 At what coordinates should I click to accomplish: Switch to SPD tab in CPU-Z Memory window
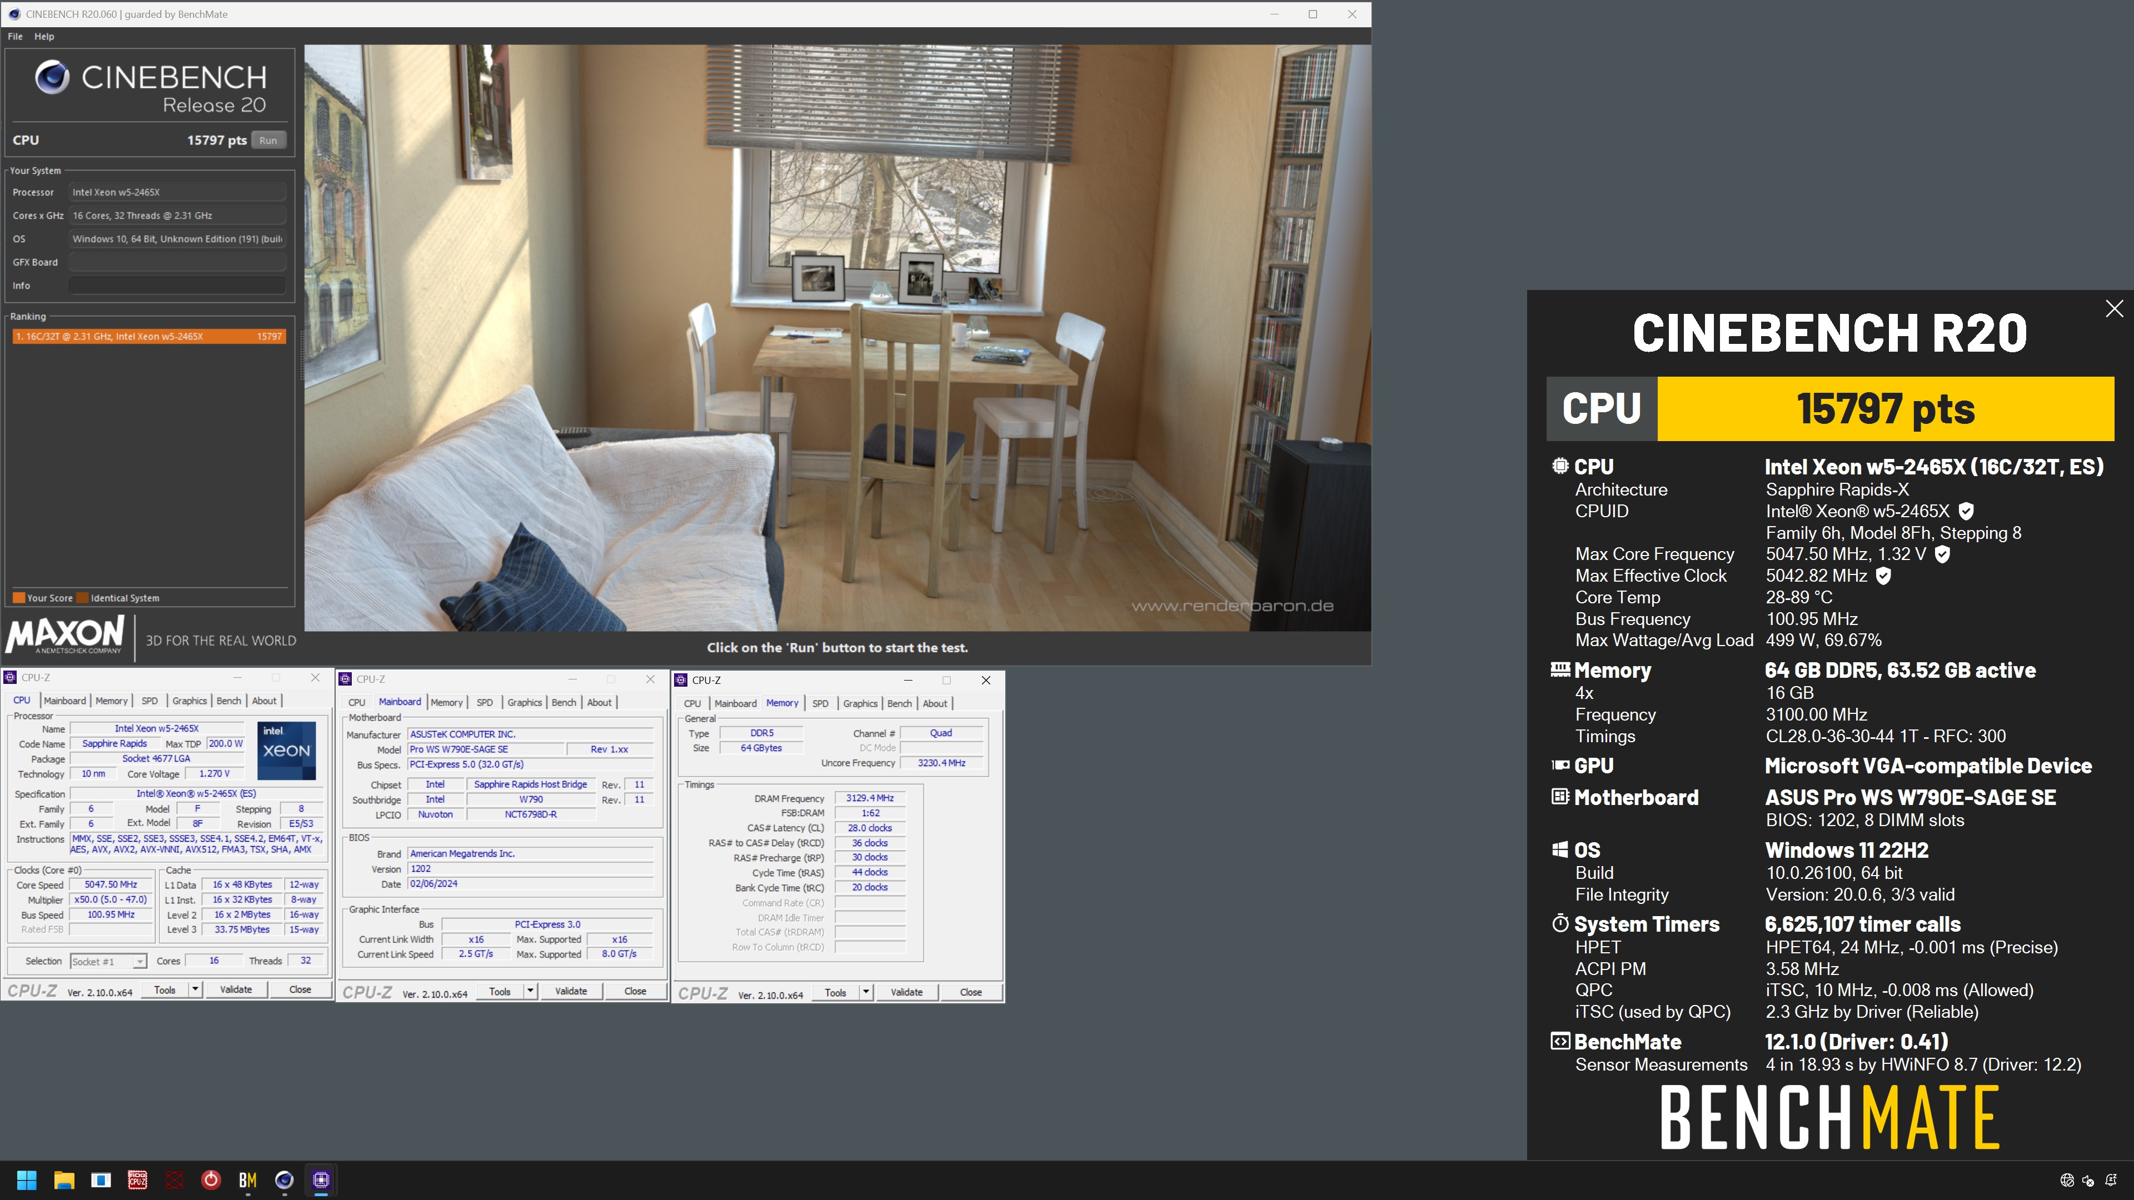click(x=820, y=703)
